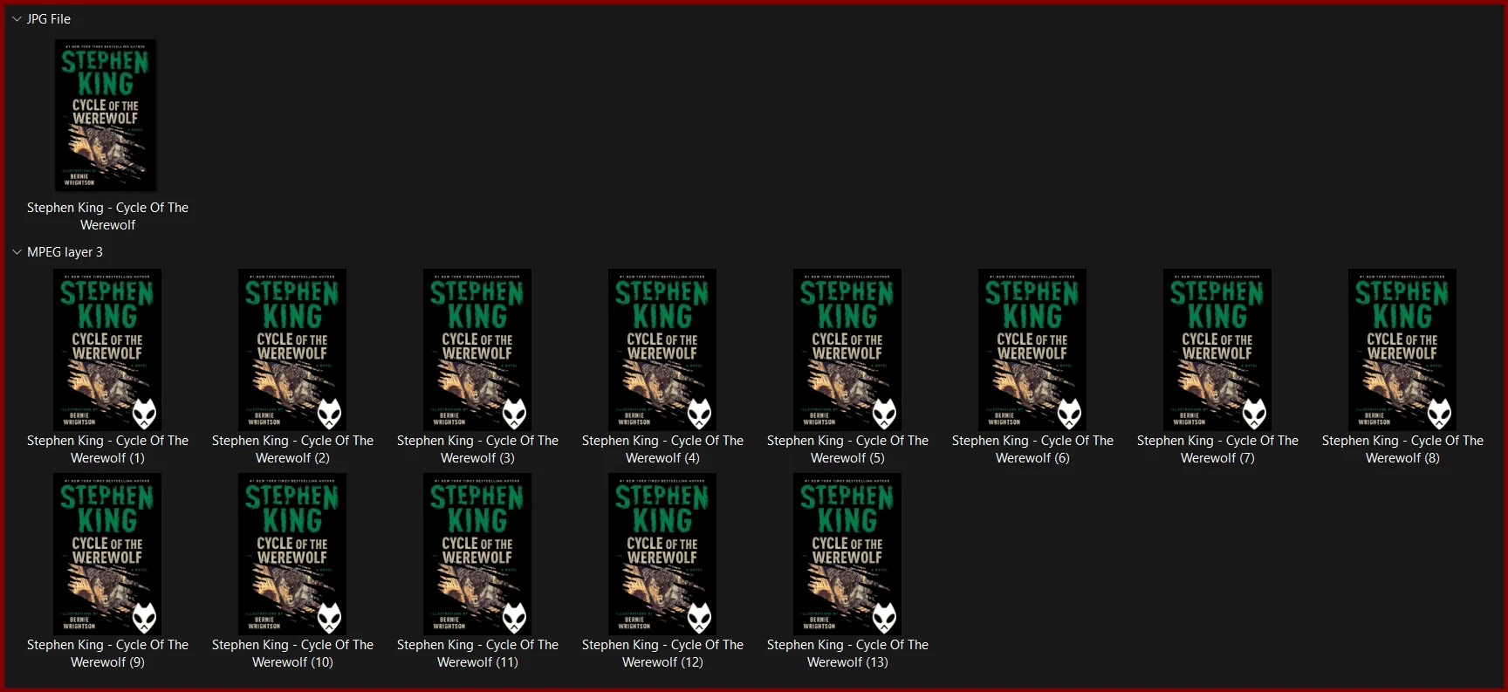Select the Werewolf (12) MP3 cover thumbnail
The image size is (1508, 692).
pyautogui.click(x=662, y=554)
